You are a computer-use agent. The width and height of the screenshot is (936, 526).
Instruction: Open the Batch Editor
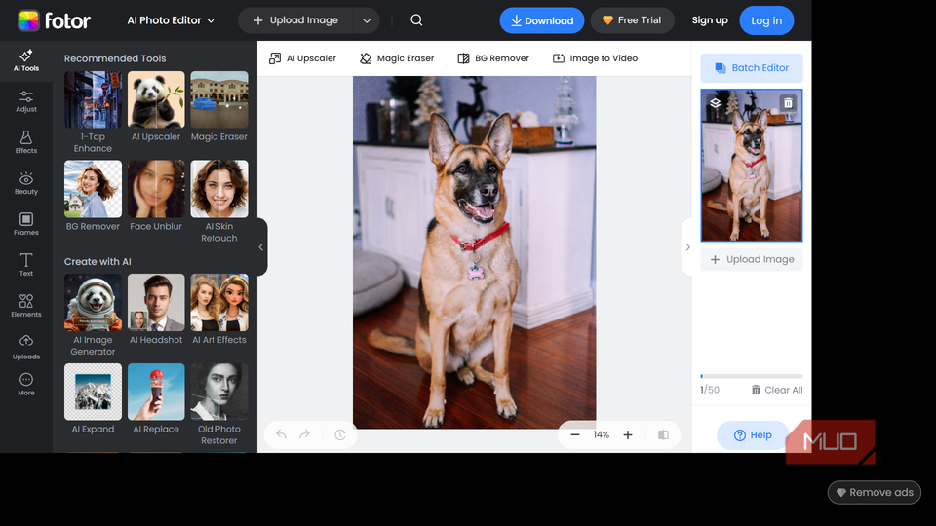[x=752, y=68]
